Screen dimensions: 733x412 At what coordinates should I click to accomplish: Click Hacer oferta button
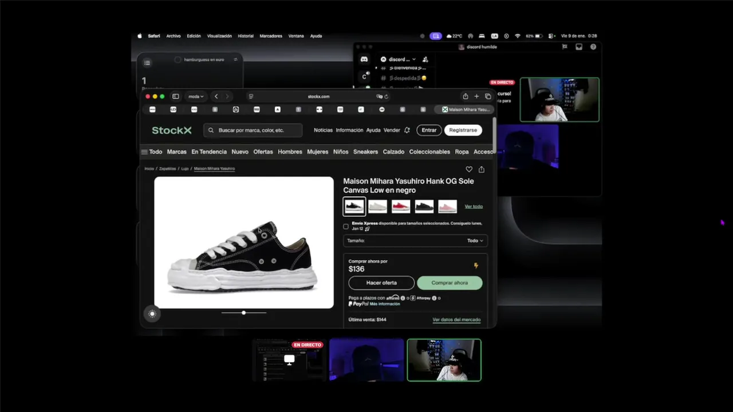point(381,283)
